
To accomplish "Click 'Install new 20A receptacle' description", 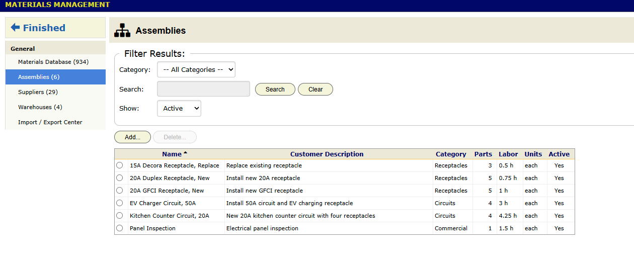I will coord(263,178).
